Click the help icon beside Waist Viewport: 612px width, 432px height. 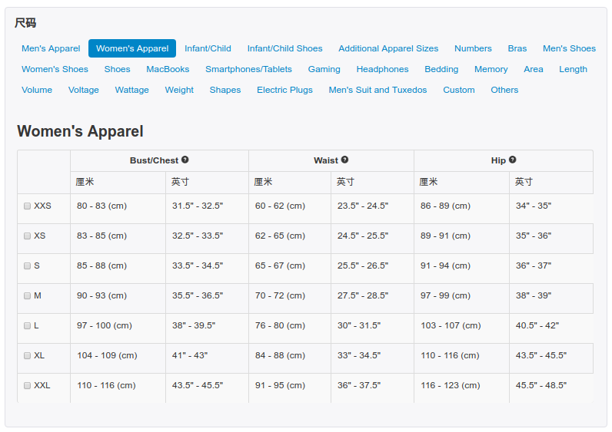344,160
